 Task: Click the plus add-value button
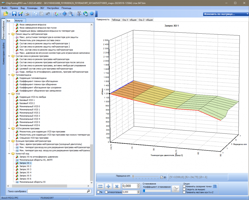pos(109,186)
